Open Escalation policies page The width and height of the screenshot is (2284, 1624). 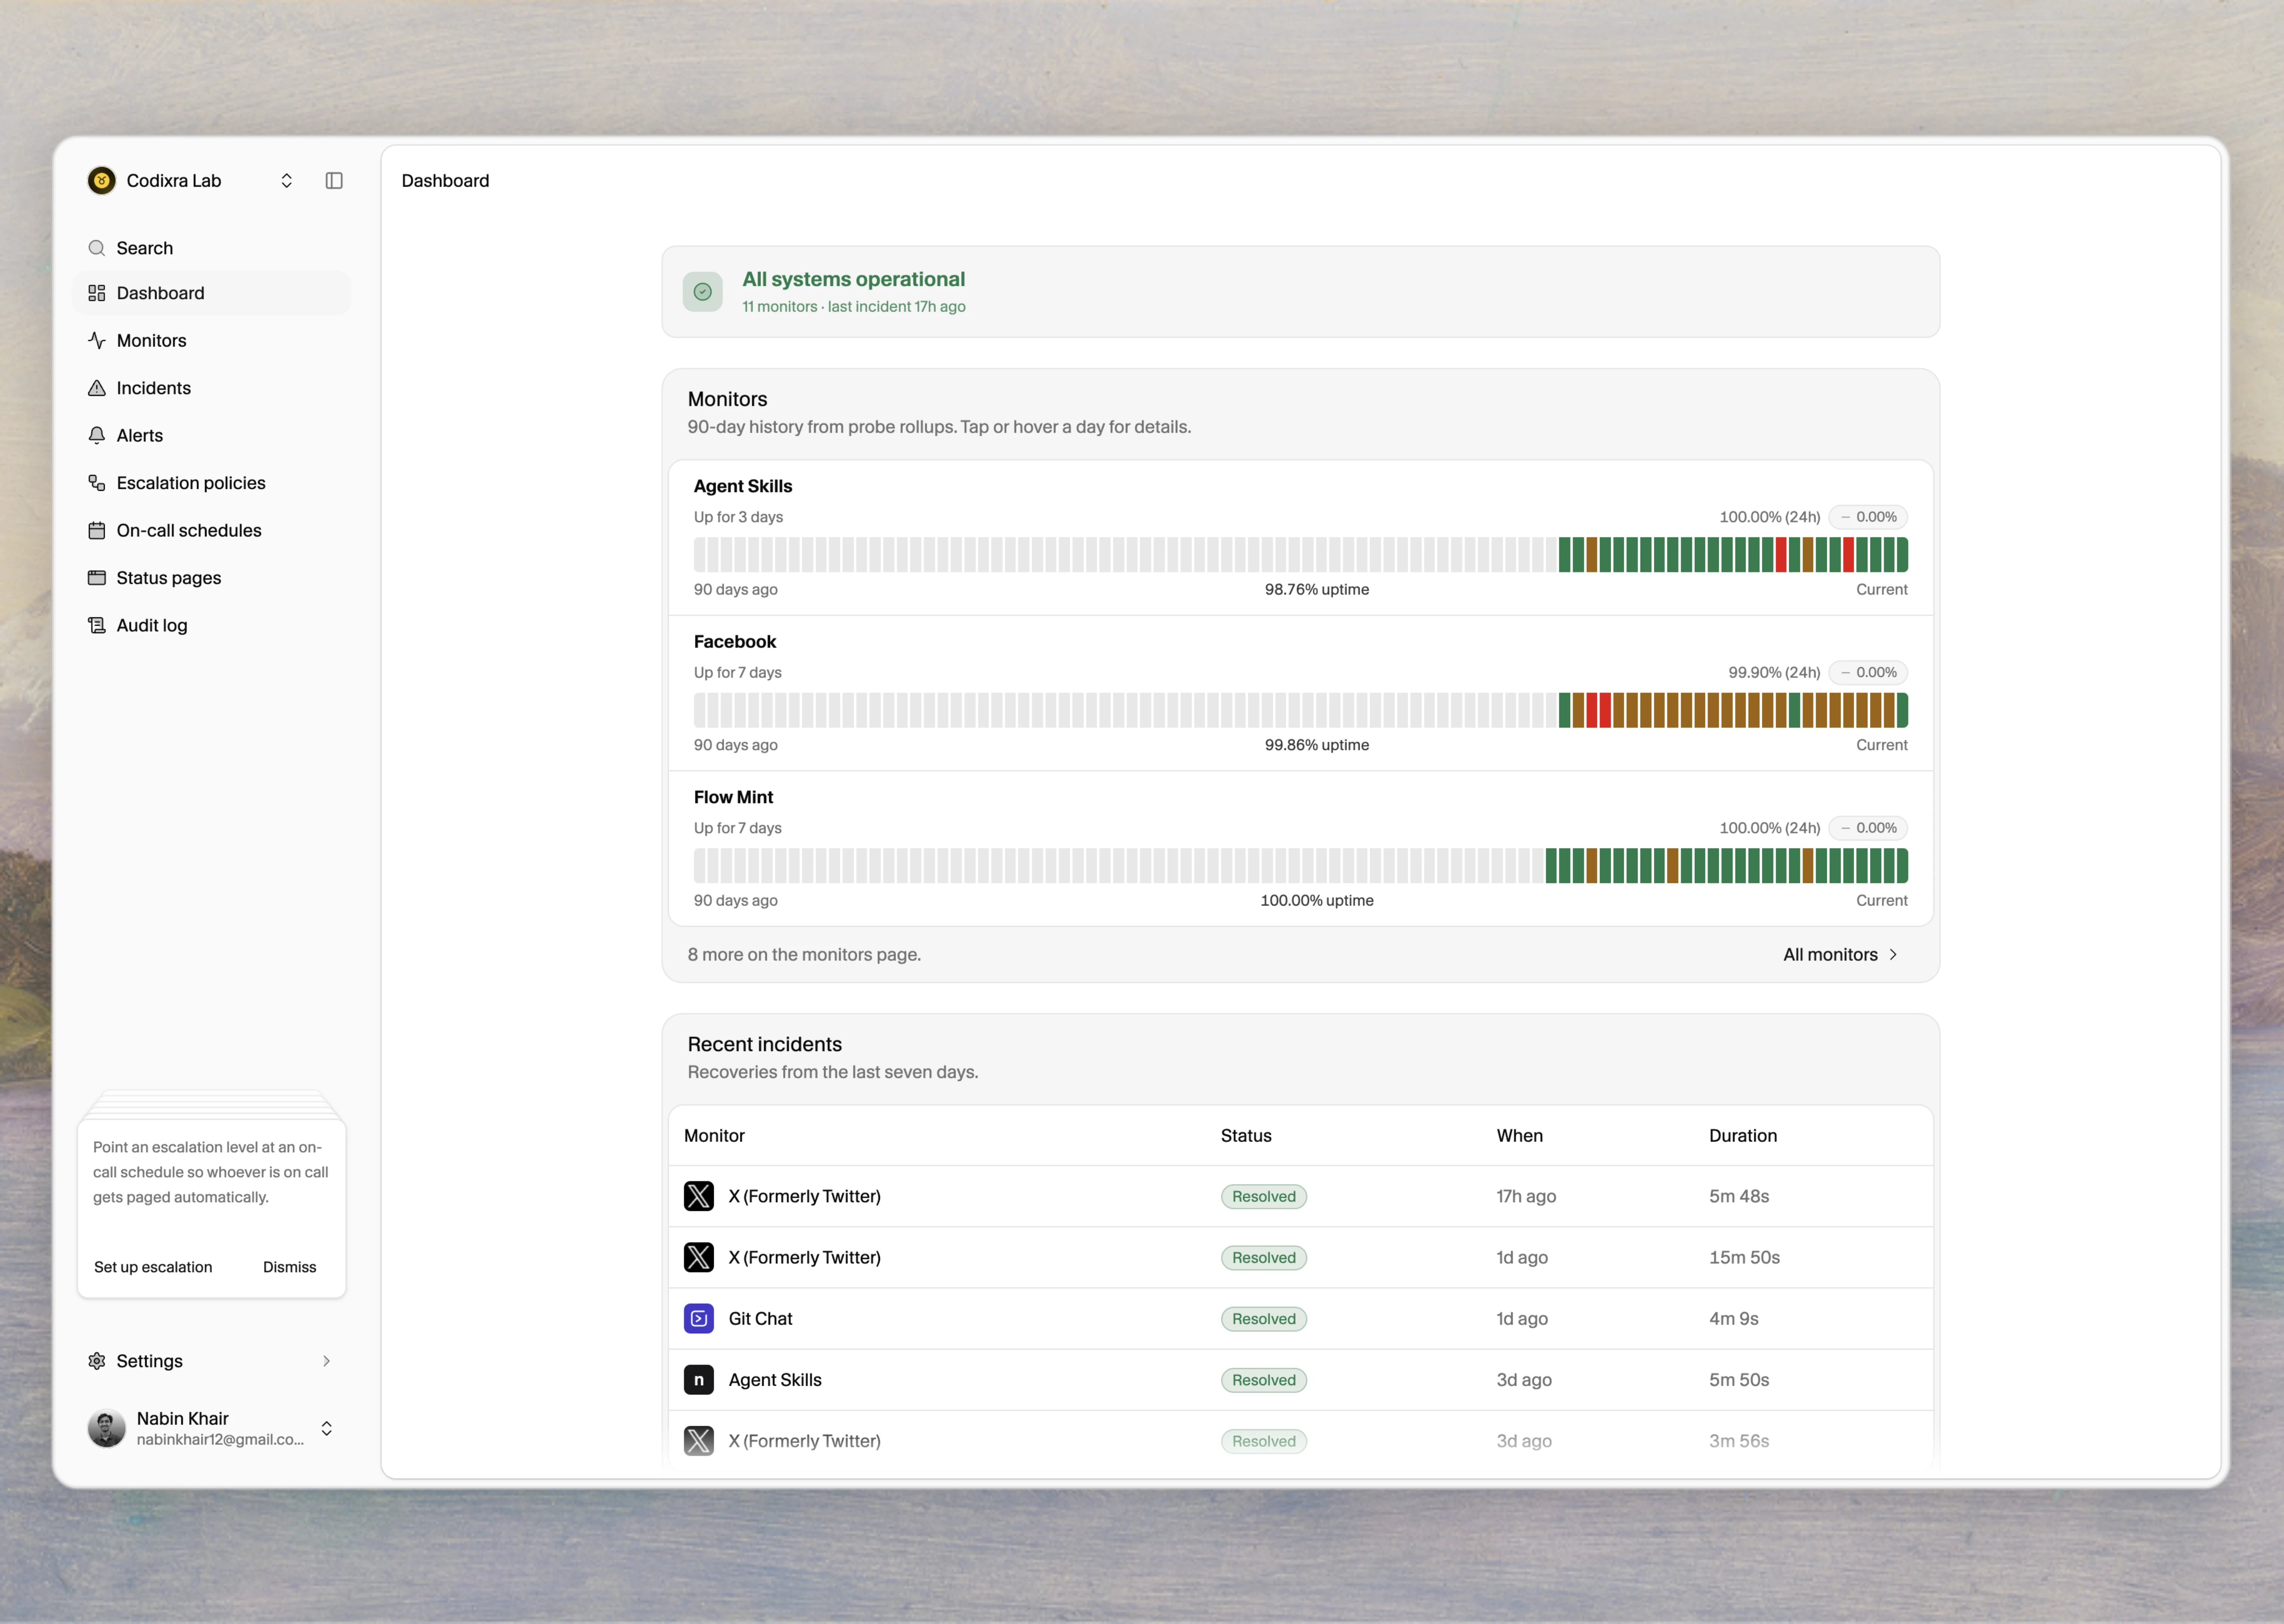212,483
